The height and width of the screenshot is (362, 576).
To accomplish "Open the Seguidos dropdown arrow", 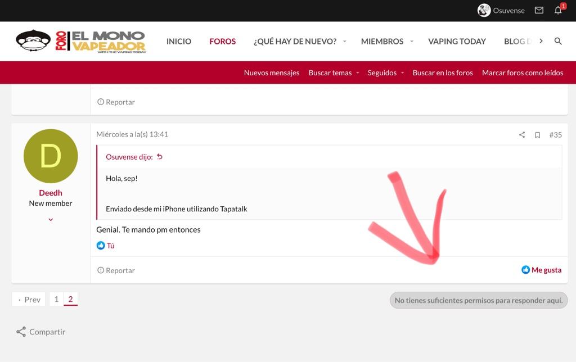I will tap(403, 73).
